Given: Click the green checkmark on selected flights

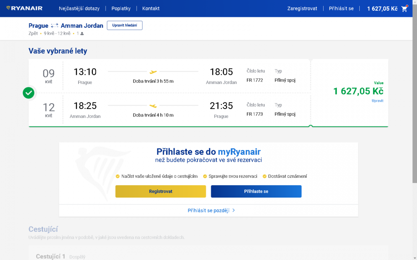Looking at the screenshot, I should [29, 93].
